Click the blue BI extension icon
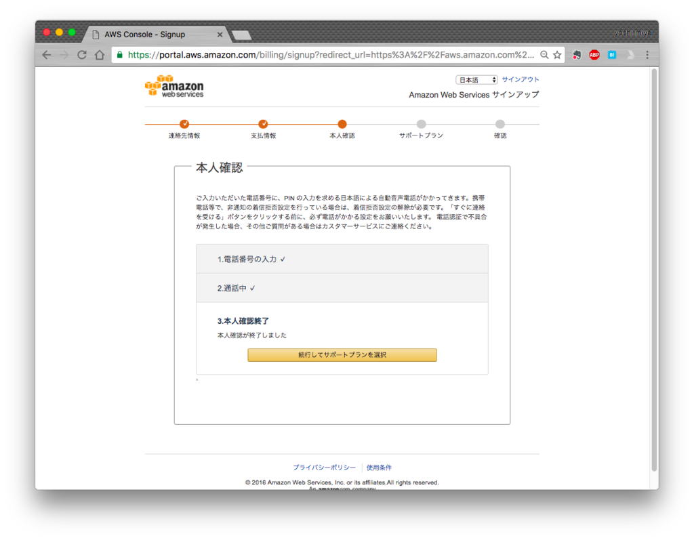The height and width of the screenshot is (540, 694). click(x=612, y=55)
